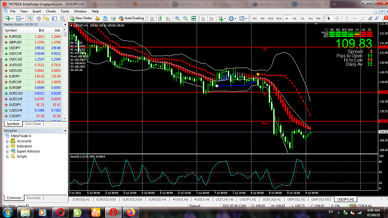Open Windows Start menu

click(7, 212)
